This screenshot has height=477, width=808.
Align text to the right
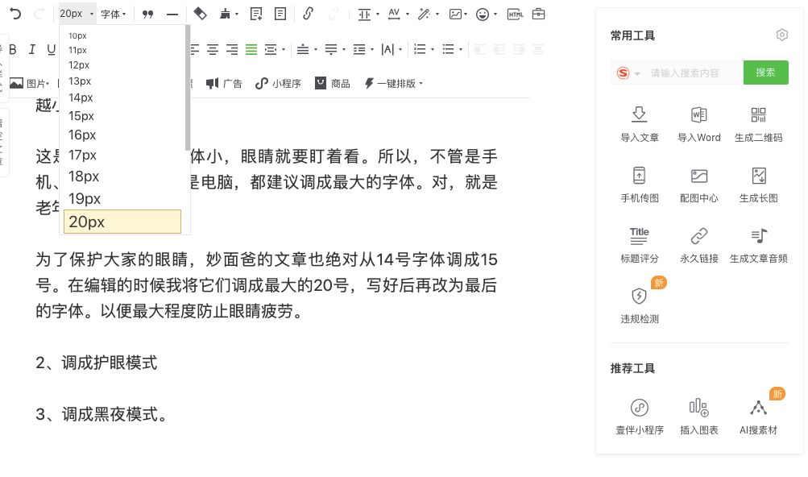[232, 49]
